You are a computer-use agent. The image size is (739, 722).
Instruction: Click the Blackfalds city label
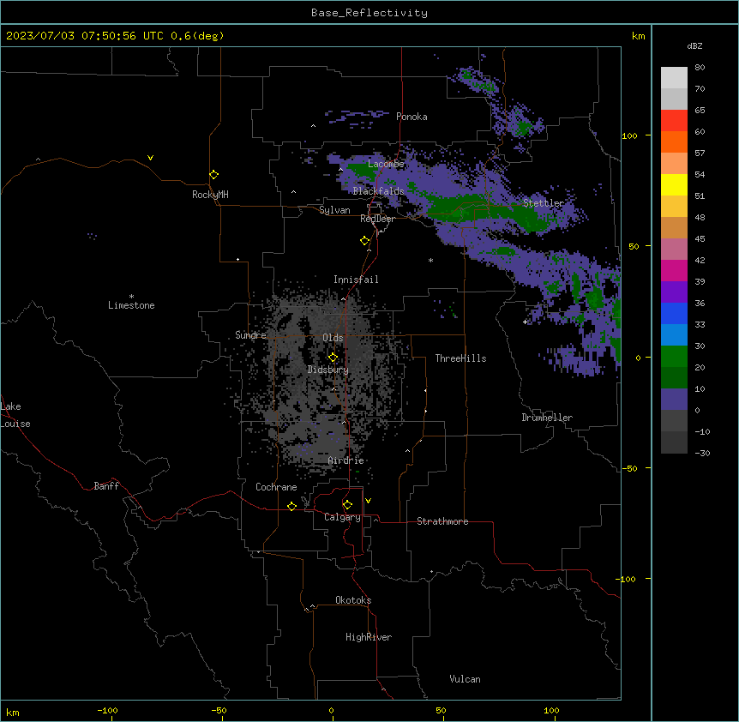(378, 191)
